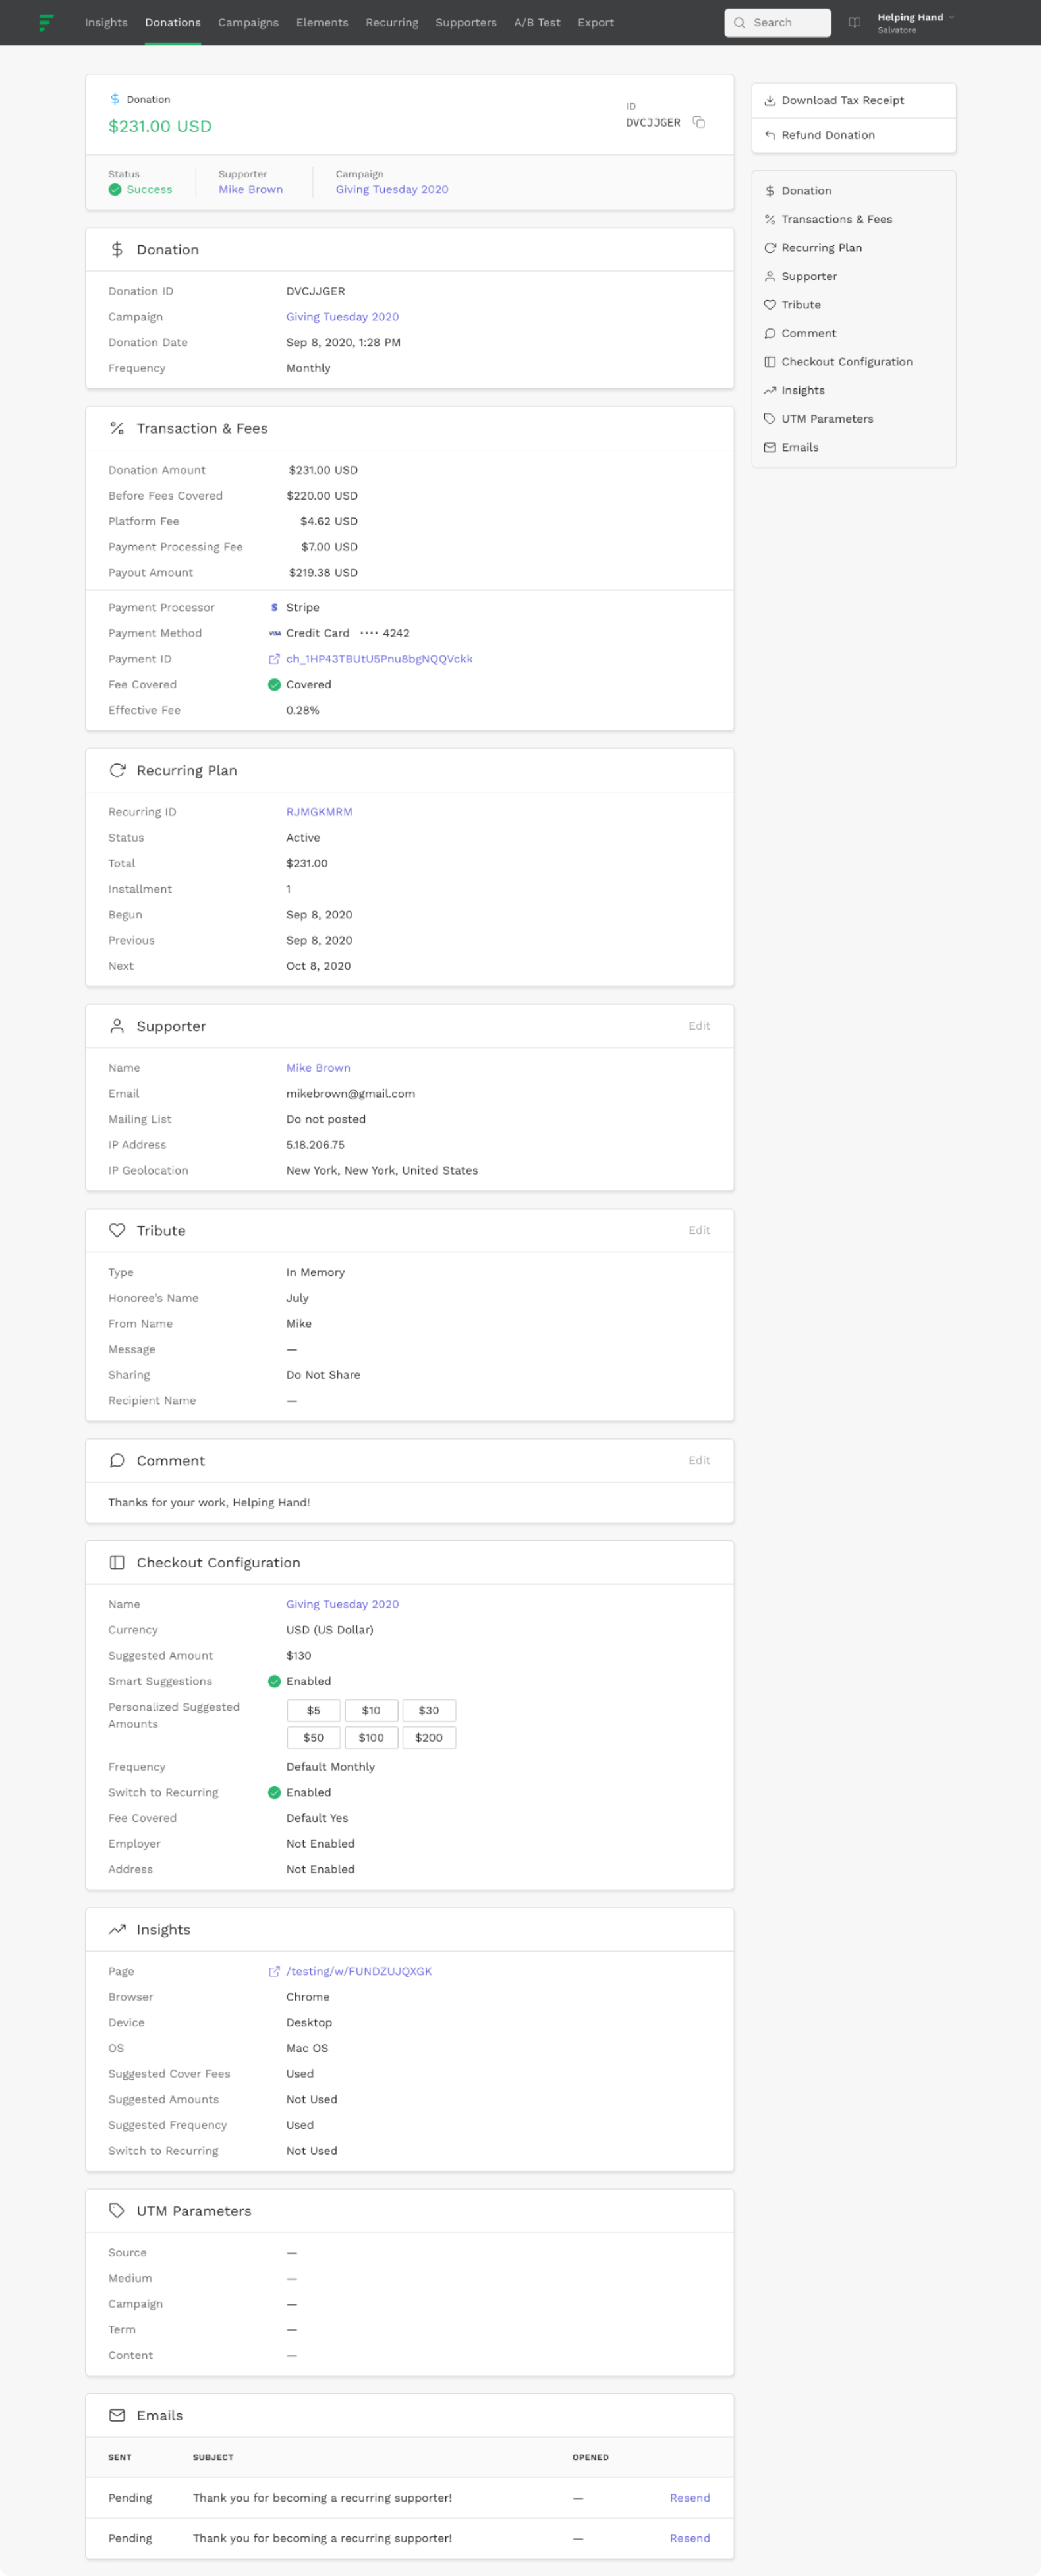Open Recurring ID RJMGKMRM link
Viewport: 1041px width, 2576px height.
[x=319, y=812]
